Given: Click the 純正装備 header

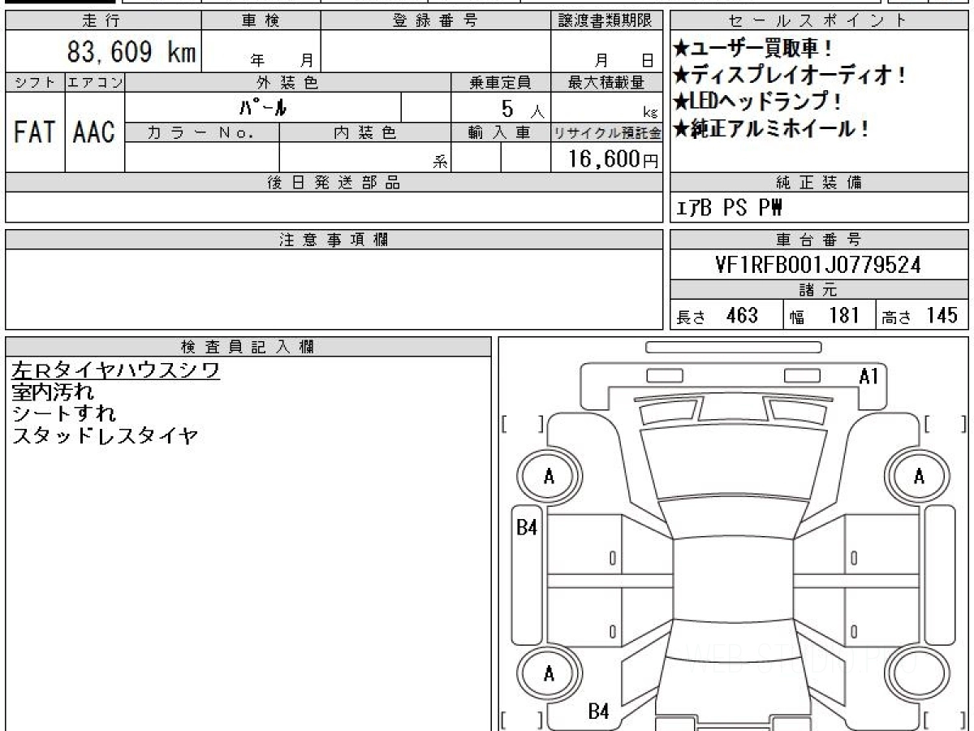Looking at the screenshot, I should coord(819,183).
